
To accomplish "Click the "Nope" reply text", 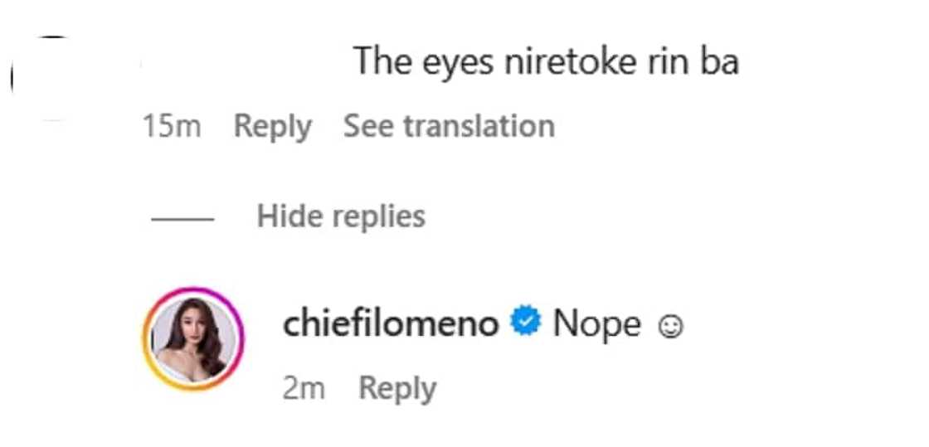I will 596,324.
